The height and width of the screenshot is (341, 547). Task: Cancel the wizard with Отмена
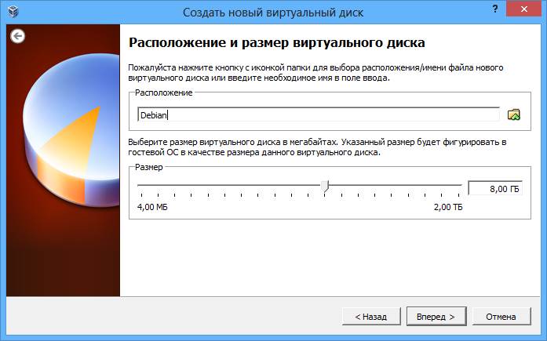point(501,317)
